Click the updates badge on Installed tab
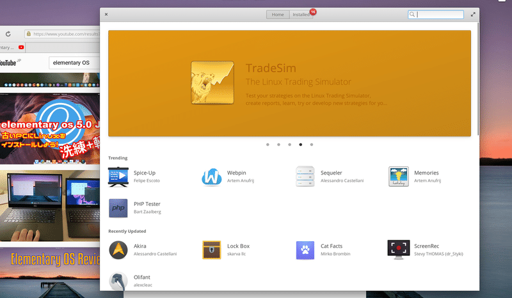Image resolution: width=512 pixels, height=298 pixels. [x=313, y=12]
